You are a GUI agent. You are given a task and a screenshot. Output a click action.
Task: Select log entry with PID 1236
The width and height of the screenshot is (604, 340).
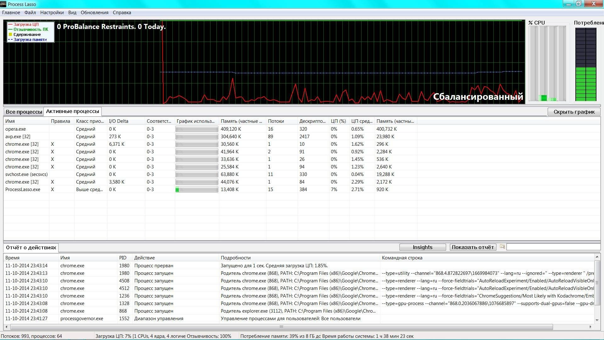[x=299, y=296]
